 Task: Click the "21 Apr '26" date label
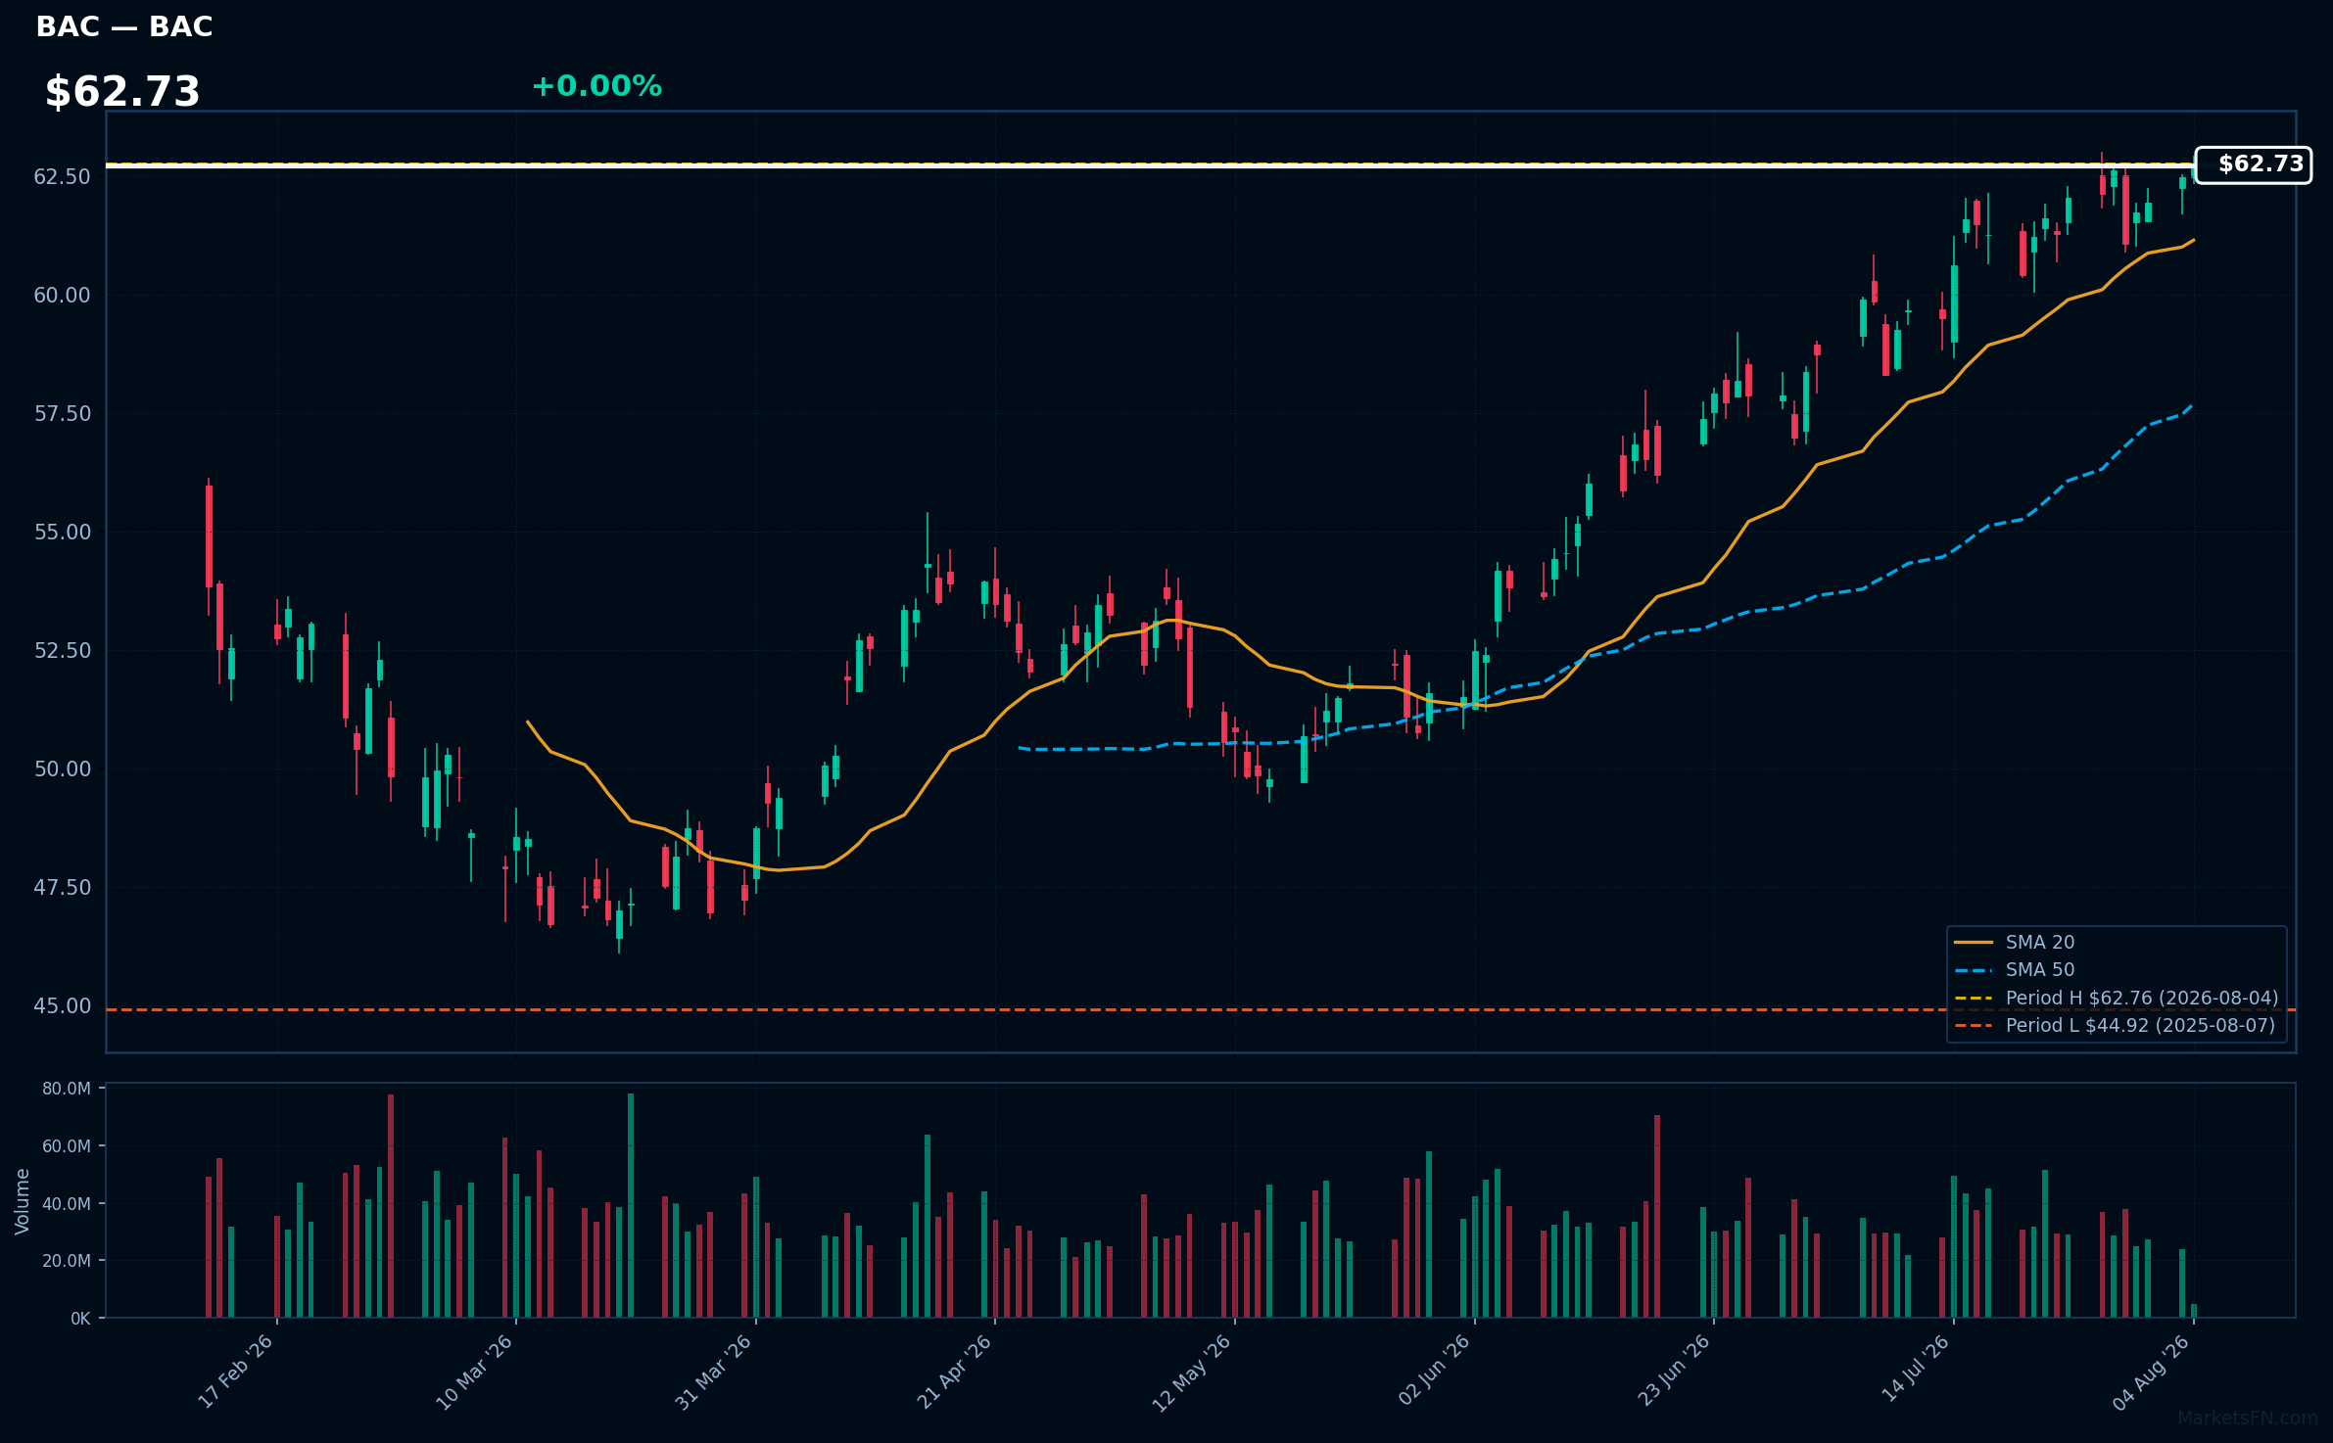954,1372
